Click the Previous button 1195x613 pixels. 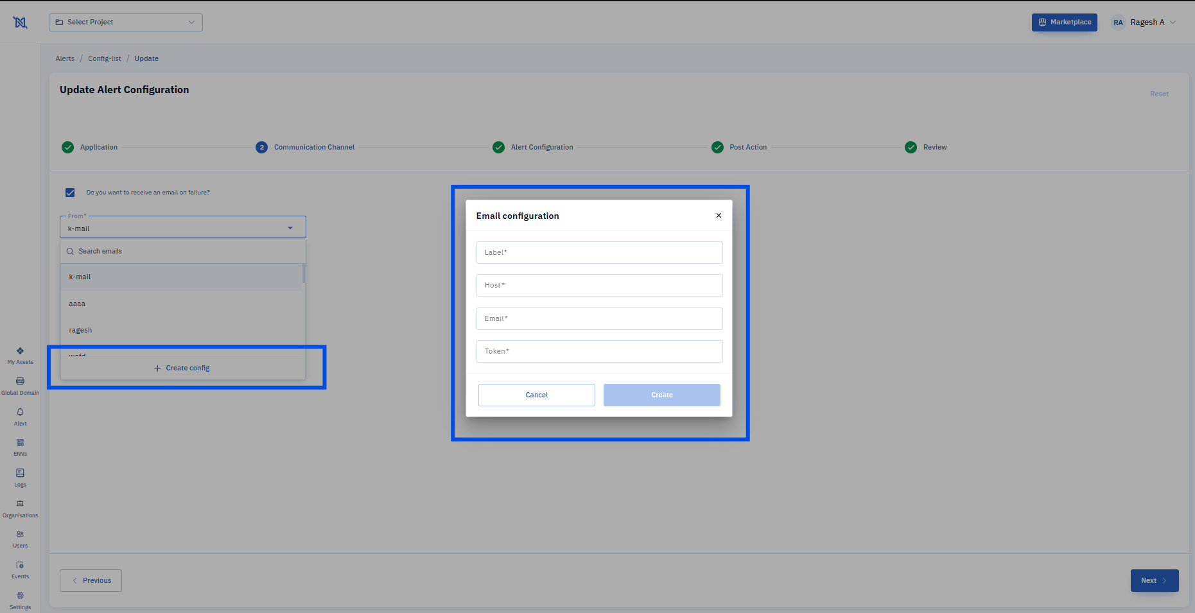click(91, 580)
